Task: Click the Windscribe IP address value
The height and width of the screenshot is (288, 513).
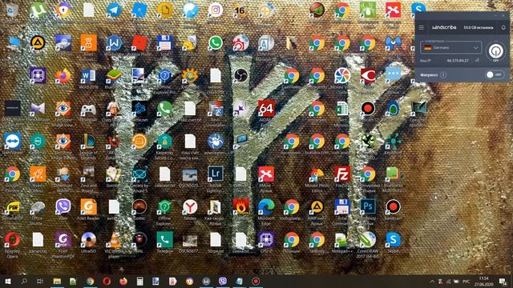Action: tap(458, 61)
